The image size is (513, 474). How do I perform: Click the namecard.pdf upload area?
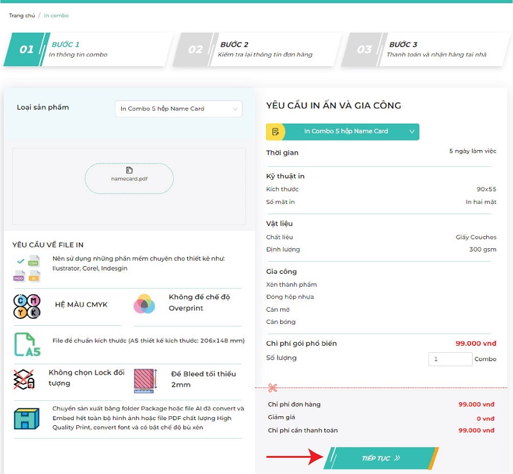130,178
